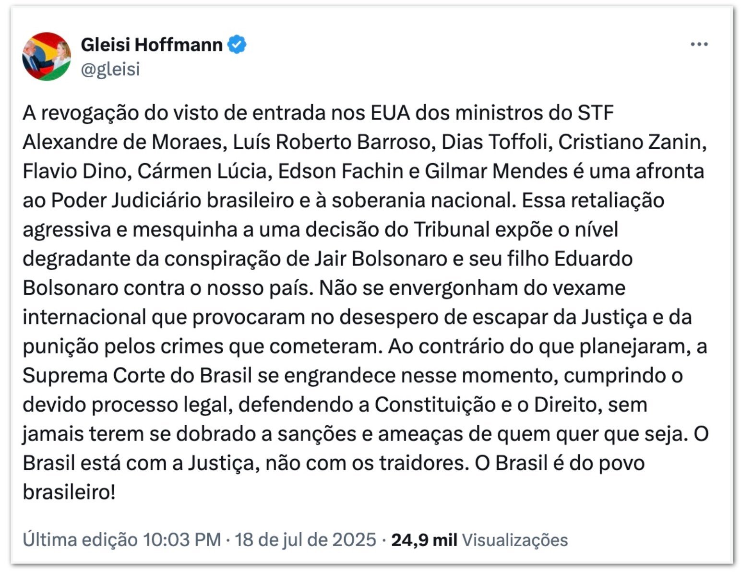Click the date 18 de jul de 2025
Image resolution: width=741 pixels, height=573 pixels.
(x=305, y=540)
